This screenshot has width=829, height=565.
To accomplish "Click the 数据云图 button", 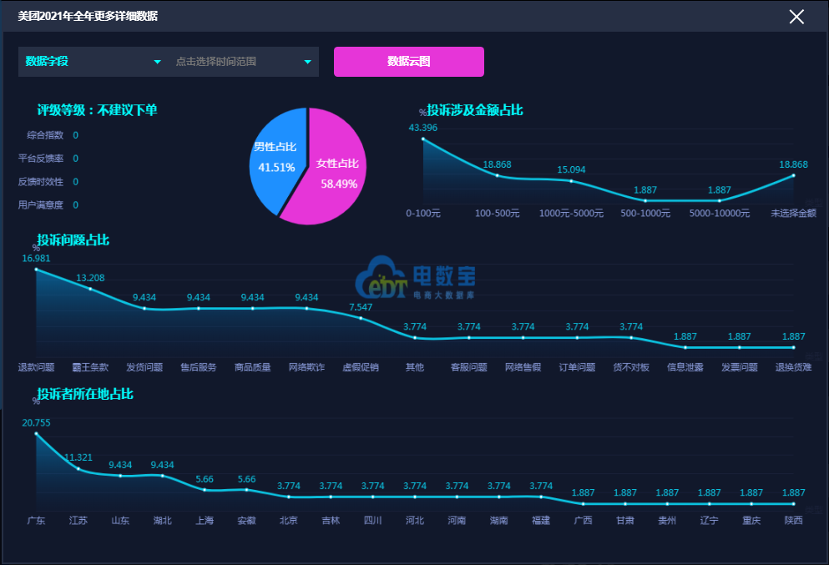I will pyautogui.click(x=409, y=62).
